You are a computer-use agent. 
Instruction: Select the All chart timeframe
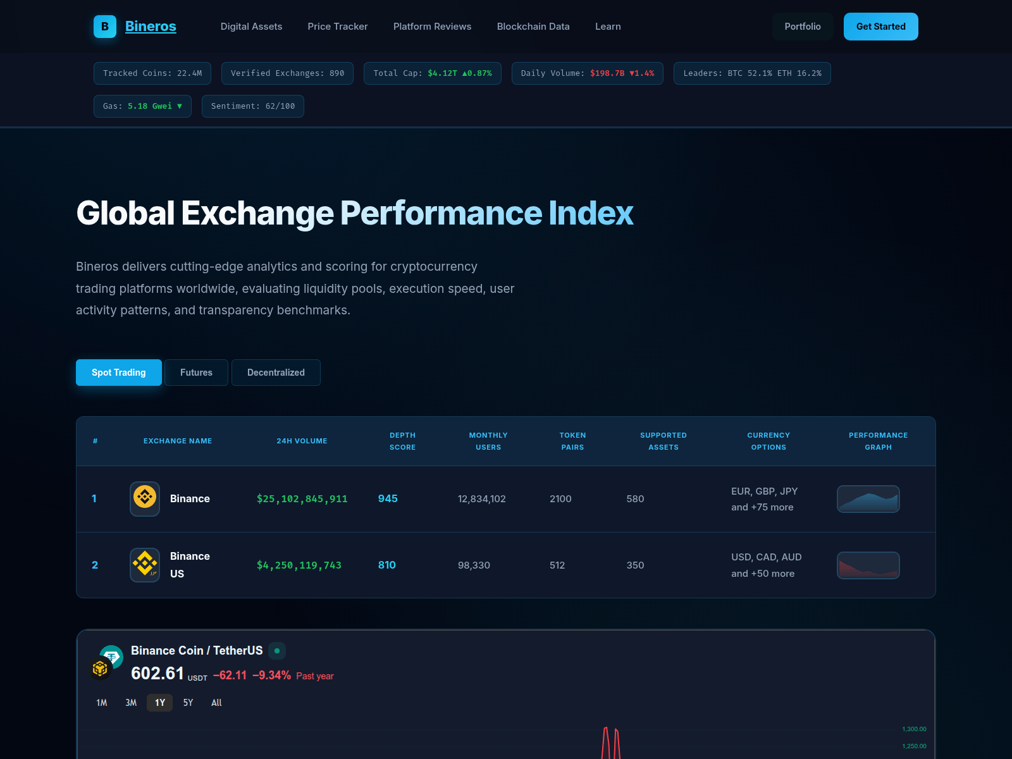216,703
